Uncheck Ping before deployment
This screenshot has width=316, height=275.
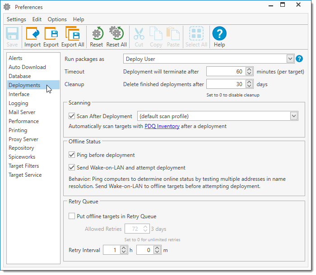coord(72,155)
